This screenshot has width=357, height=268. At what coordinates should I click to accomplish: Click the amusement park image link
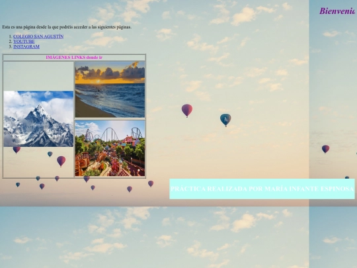[110, 148]
